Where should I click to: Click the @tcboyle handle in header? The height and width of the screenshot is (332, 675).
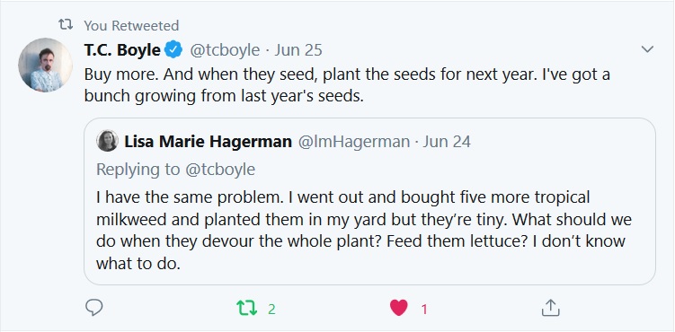[225, 50]
